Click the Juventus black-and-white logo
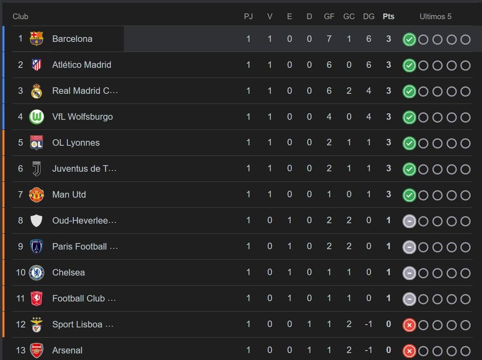The width and height of the screenshot is (482, 360). click(36, 169)
